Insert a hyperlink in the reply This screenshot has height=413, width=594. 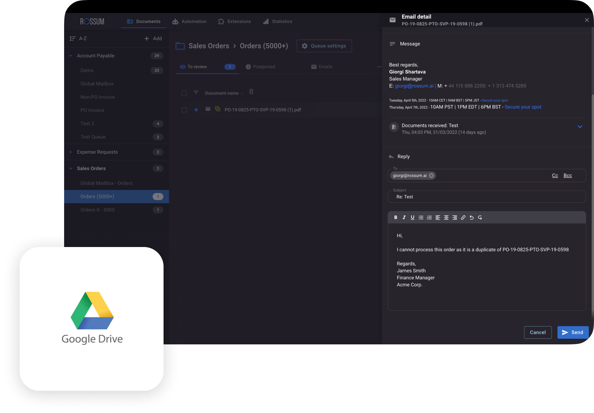(463, 218)
